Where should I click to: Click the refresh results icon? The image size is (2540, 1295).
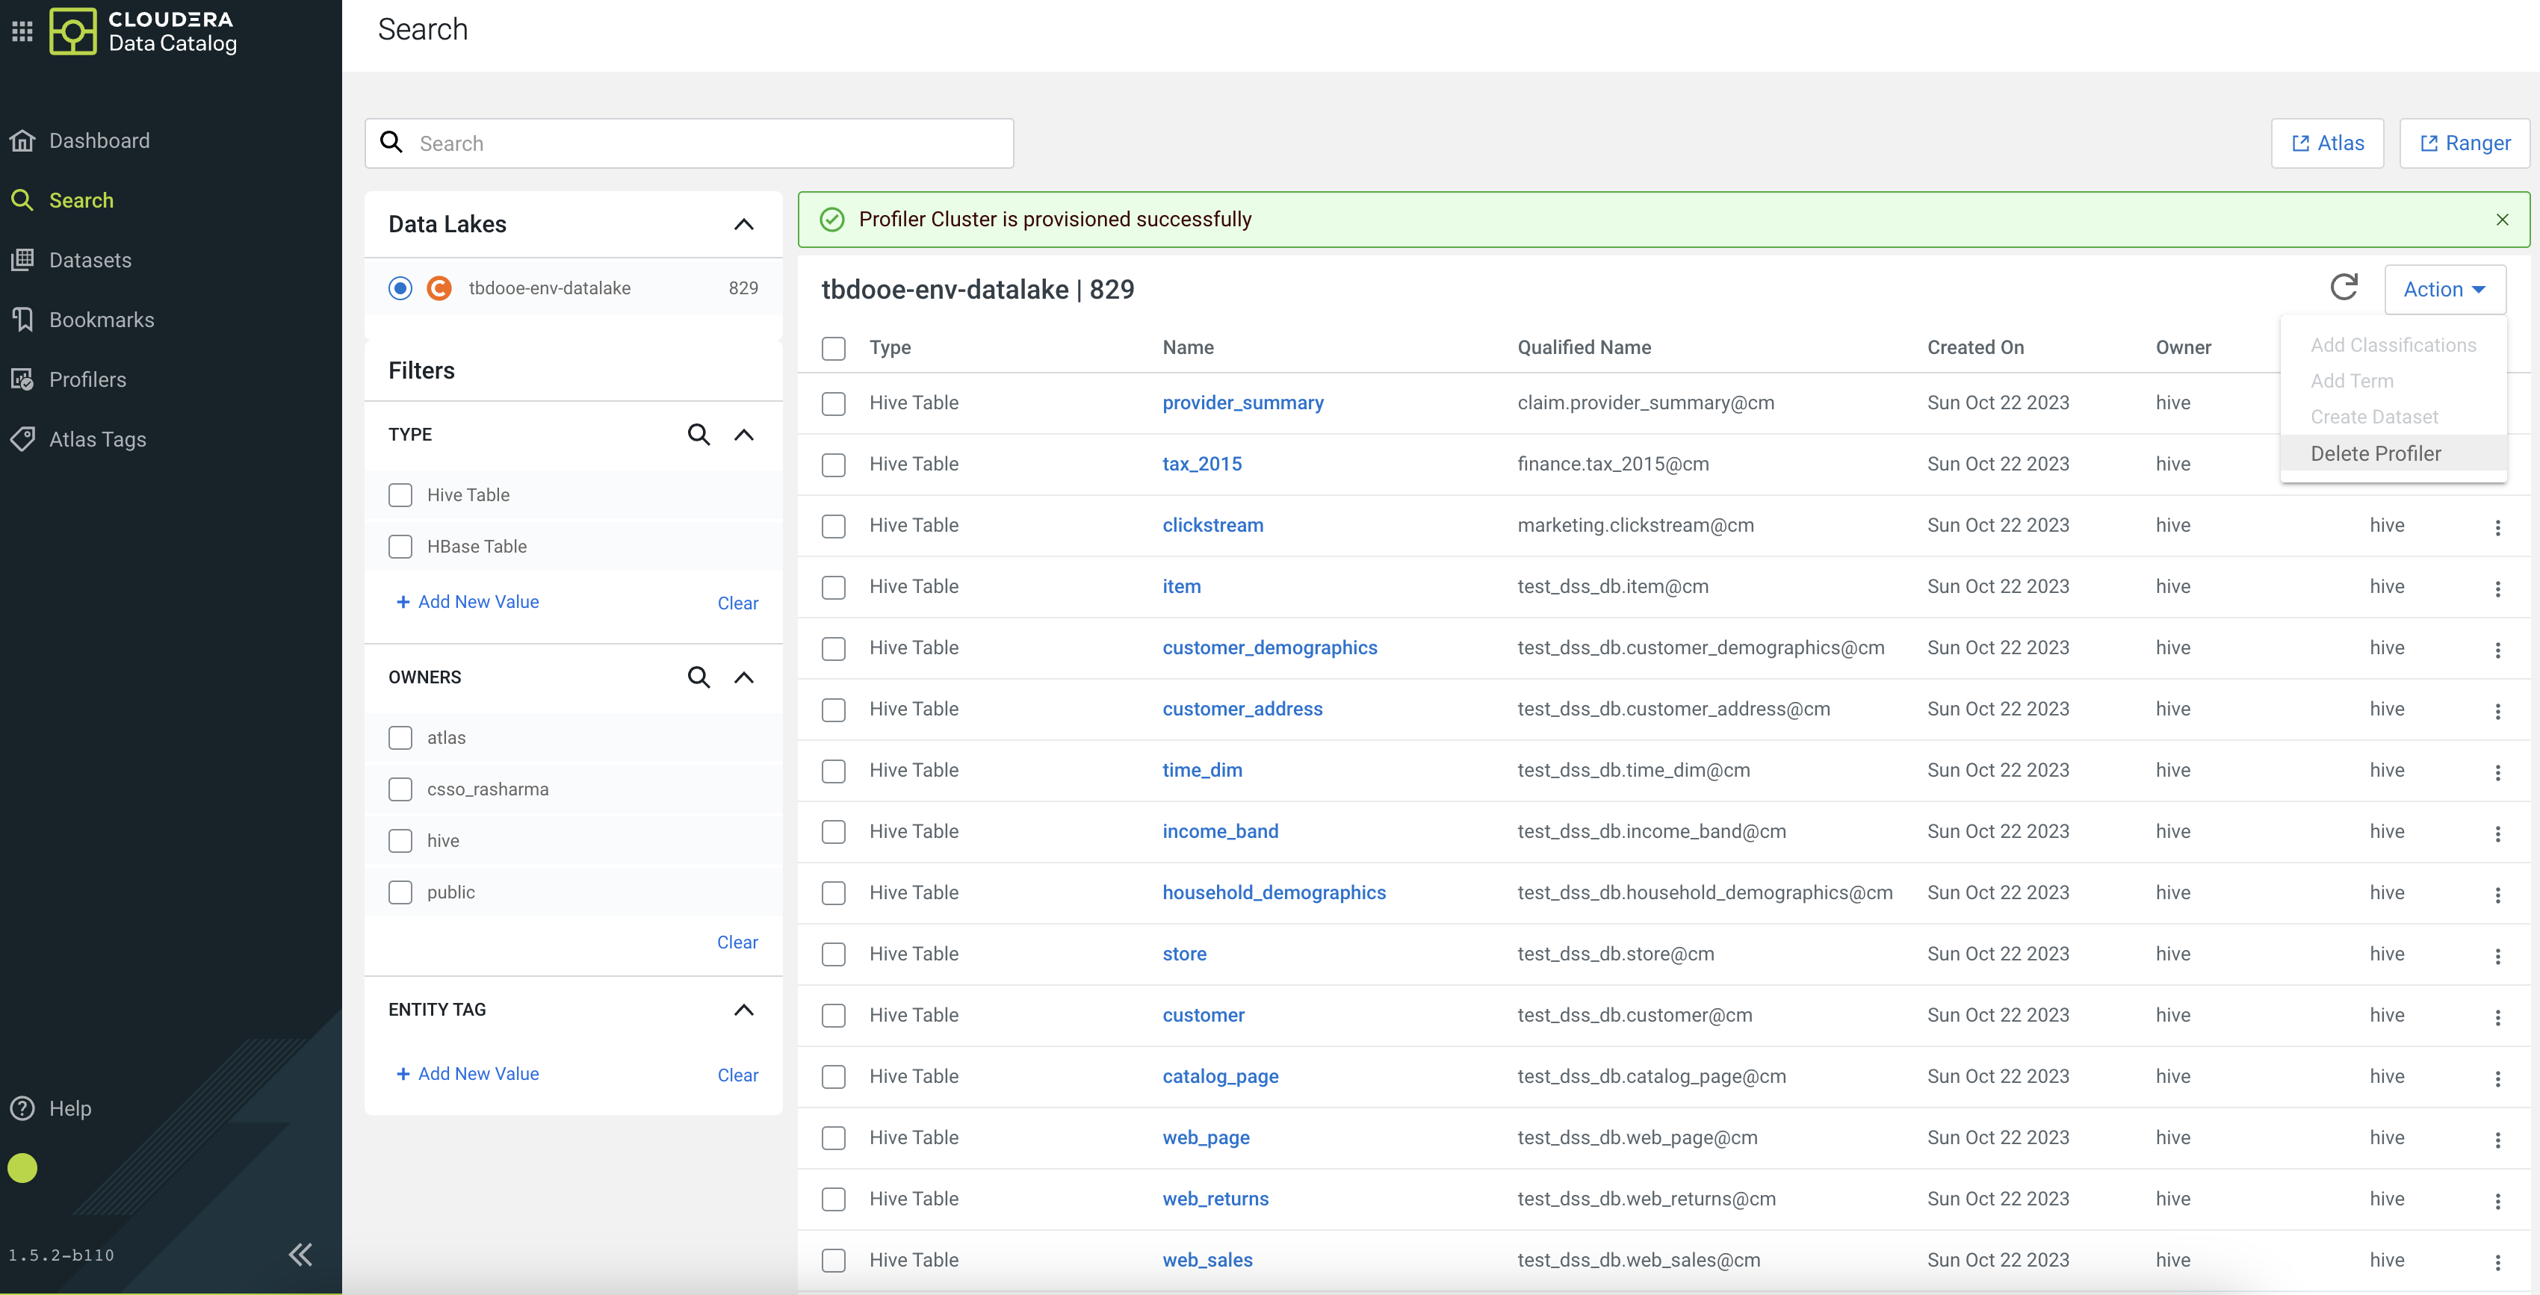click(2343, 288)
